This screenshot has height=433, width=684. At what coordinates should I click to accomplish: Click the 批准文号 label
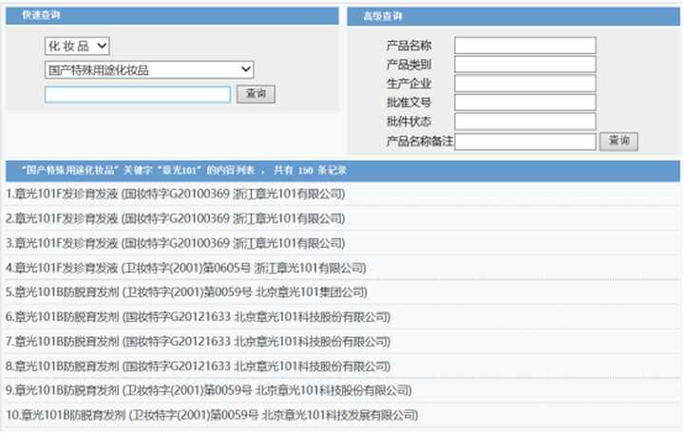point(408,103)
